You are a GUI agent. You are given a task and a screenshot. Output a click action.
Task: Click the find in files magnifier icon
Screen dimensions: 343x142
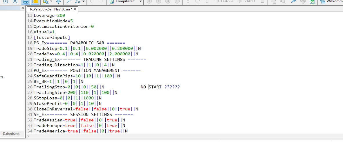pyautogui.click(x=283, y=1)
